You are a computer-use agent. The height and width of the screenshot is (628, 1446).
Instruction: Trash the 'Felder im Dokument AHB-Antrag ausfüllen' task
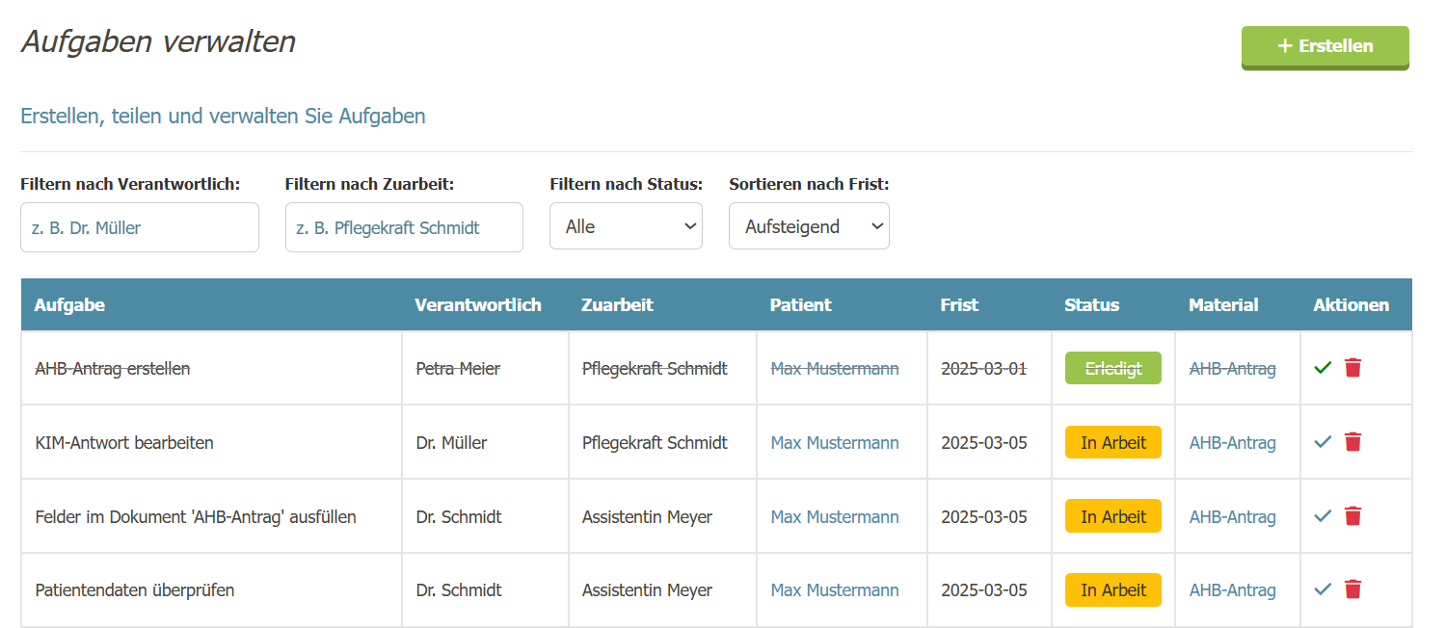[1352, 515]
